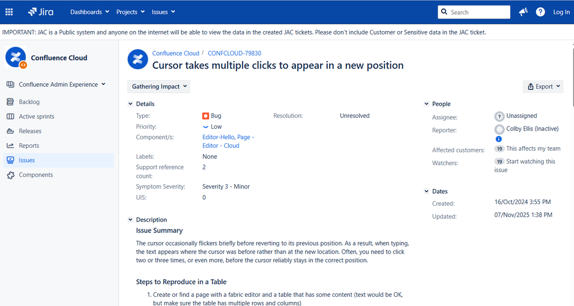This screenshot has width=574, height=306.
Task: Click the updated date 07/Nov/2025 1:38 PM
Action: pos(523,215)
